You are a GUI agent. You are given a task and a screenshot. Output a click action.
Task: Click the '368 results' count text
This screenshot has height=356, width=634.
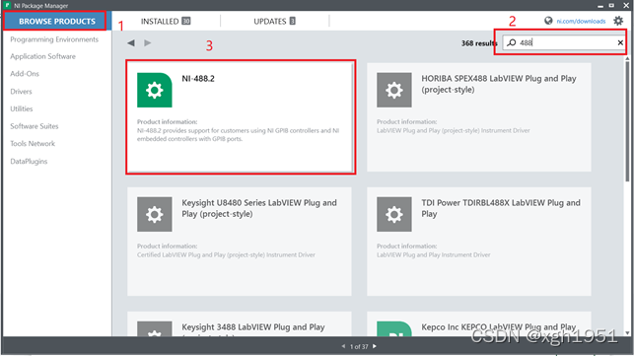pyautogui.click(x=479, y=42)
